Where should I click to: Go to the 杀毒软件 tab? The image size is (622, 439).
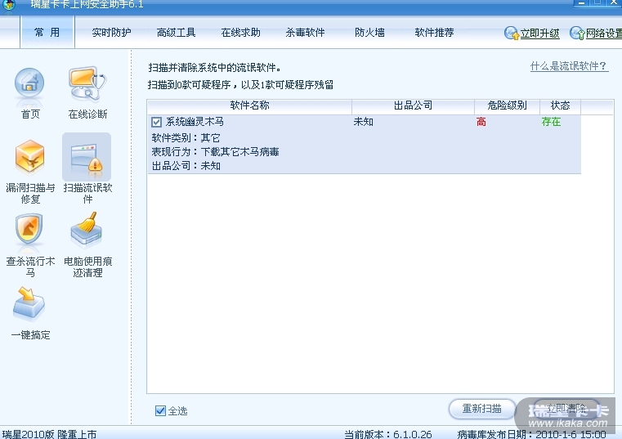(x=305, y=33)
